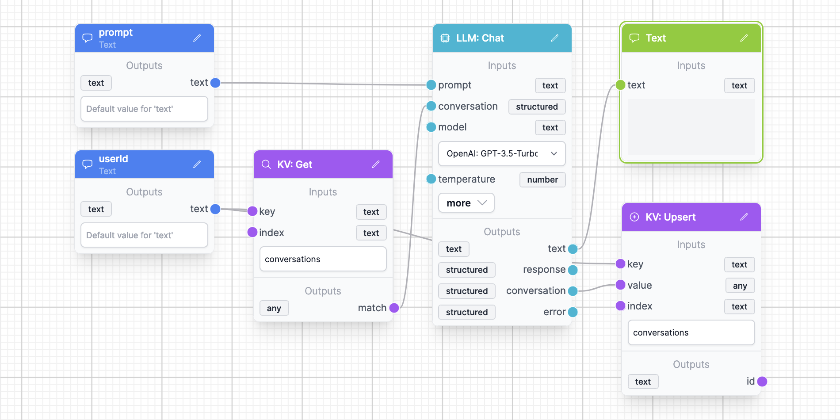Click the edit pencil on green Text node
Image resolution: width=840 pixels, height=420 pixels.
point(744,38)
